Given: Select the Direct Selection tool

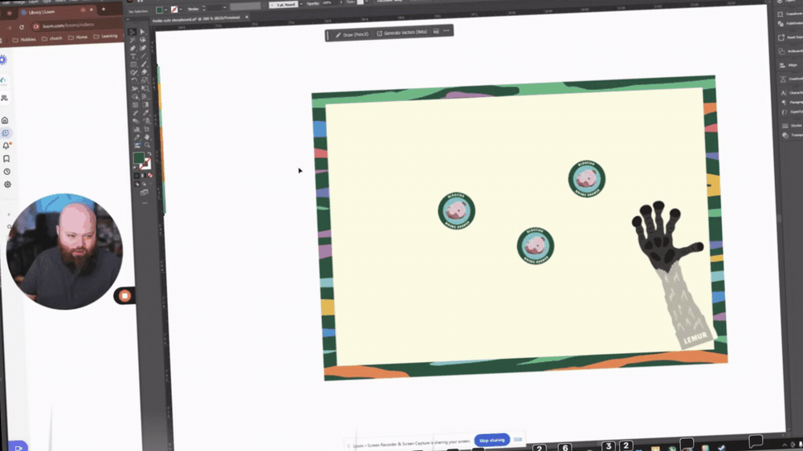Looking at the screenshot, I should click(143, 32).
